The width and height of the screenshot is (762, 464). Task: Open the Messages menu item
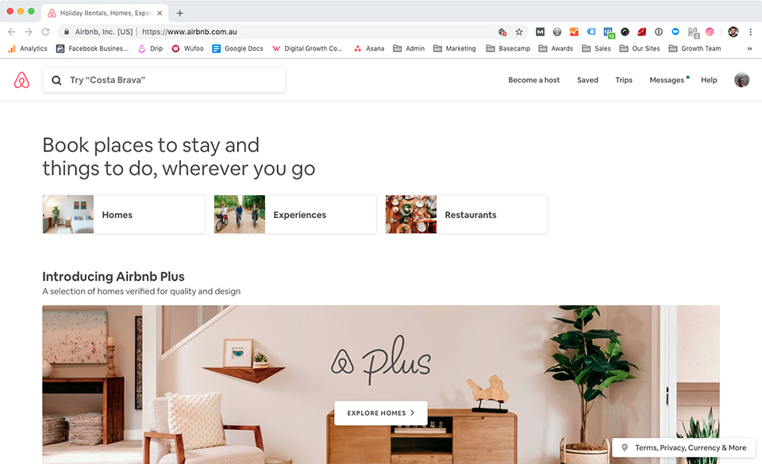click(667, 80)
